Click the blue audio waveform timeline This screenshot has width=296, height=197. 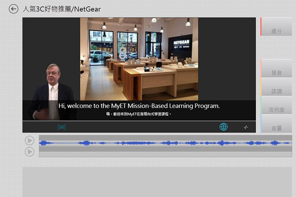(x=165, y=143)
